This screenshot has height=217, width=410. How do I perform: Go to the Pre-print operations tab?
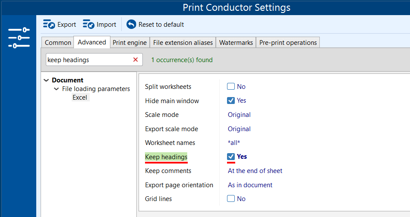(x=288, y=42)
